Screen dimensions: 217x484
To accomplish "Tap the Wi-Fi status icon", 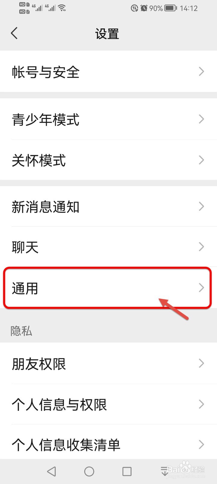I will coord(62,8).
